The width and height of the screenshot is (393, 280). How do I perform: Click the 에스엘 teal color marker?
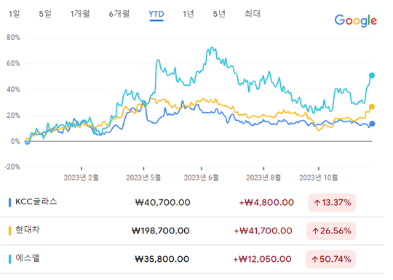[x=9, y=259]
